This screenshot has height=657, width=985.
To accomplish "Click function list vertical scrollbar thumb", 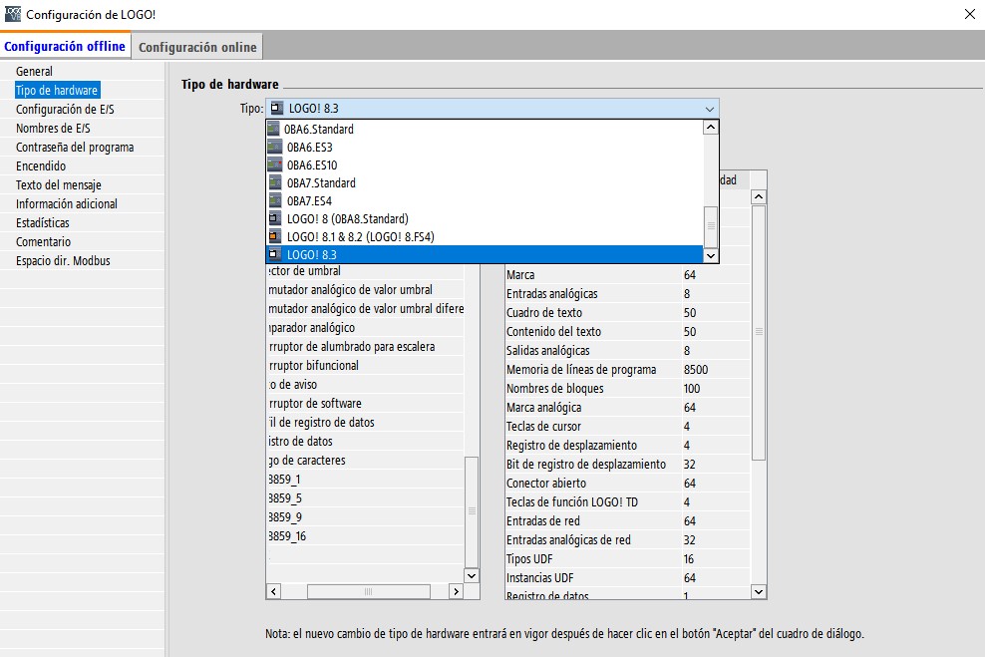I will click(472, 511).
